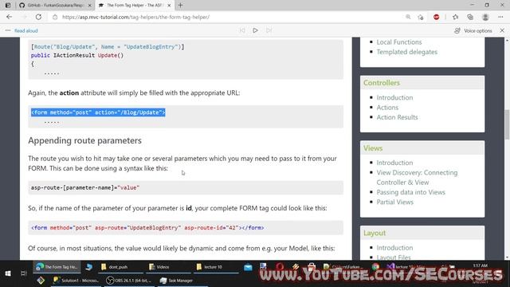Click the address bar URL

click(x=136, y=17)
